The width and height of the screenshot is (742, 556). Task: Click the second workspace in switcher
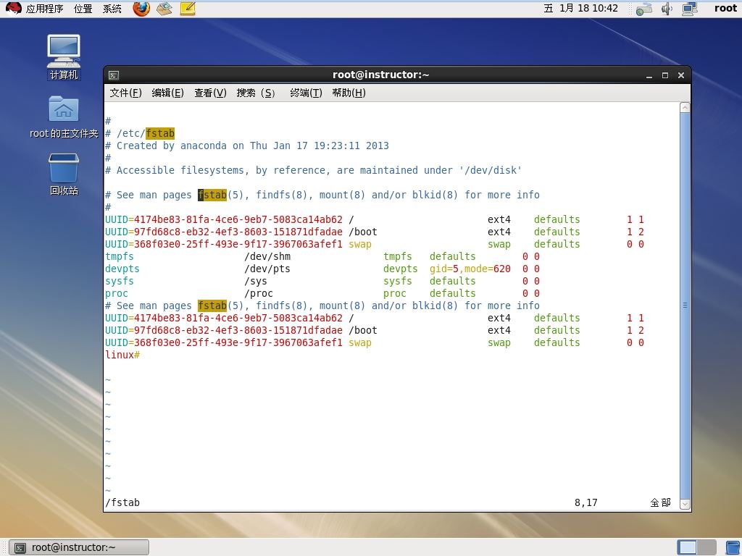706,547
